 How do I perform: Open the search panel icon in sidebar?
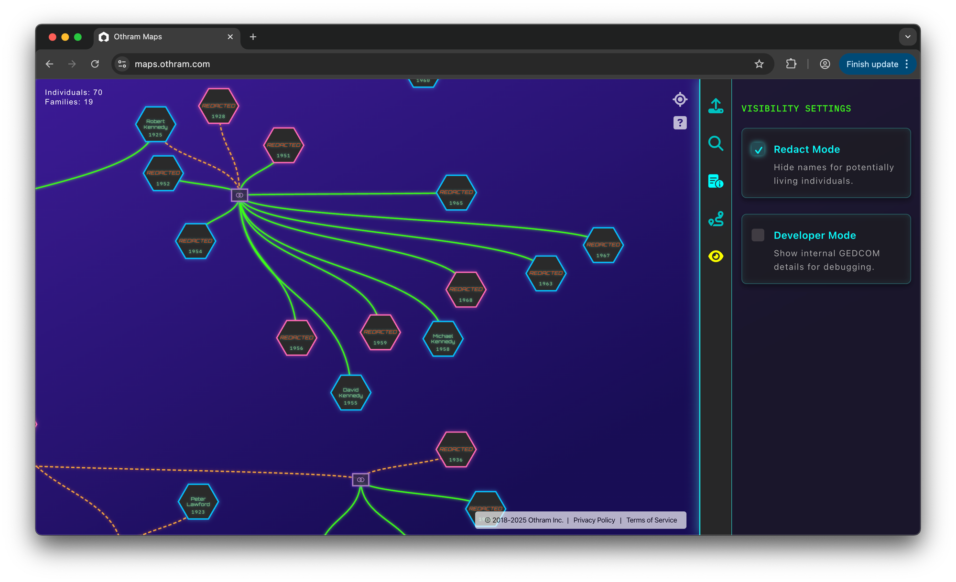716,143
